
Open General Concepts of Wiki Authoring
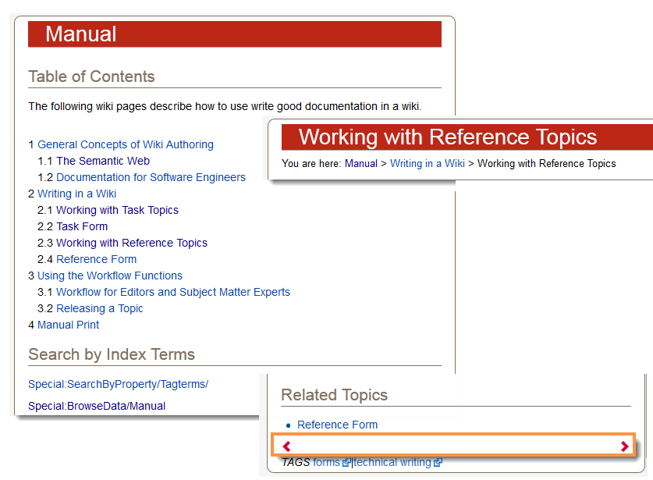click(125, 144)
